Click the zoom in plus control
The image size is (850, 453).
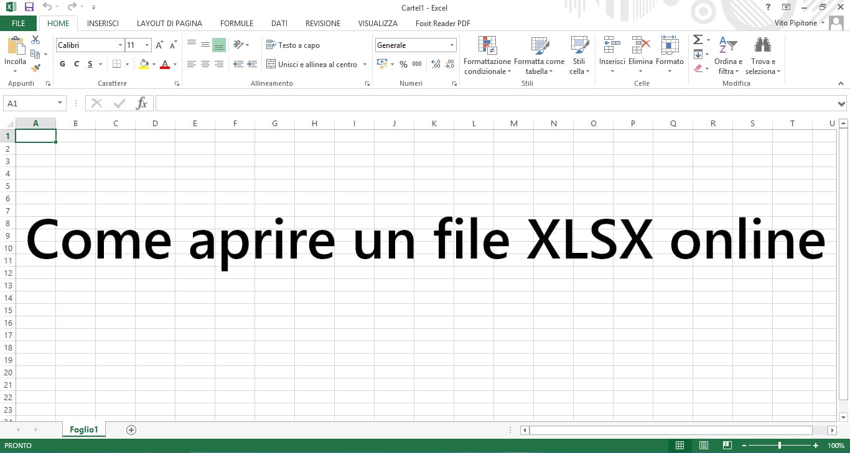(816, 446)
